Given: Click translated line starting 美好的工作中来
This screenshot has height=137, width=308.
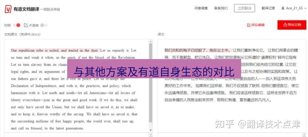Looking at the screenshot, I should click(x=232, y=86).
